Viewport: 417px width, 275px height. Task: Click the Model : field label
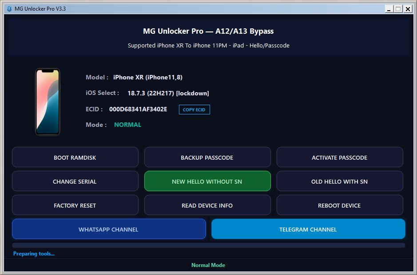pyautogui.click(x=97, y=77)
